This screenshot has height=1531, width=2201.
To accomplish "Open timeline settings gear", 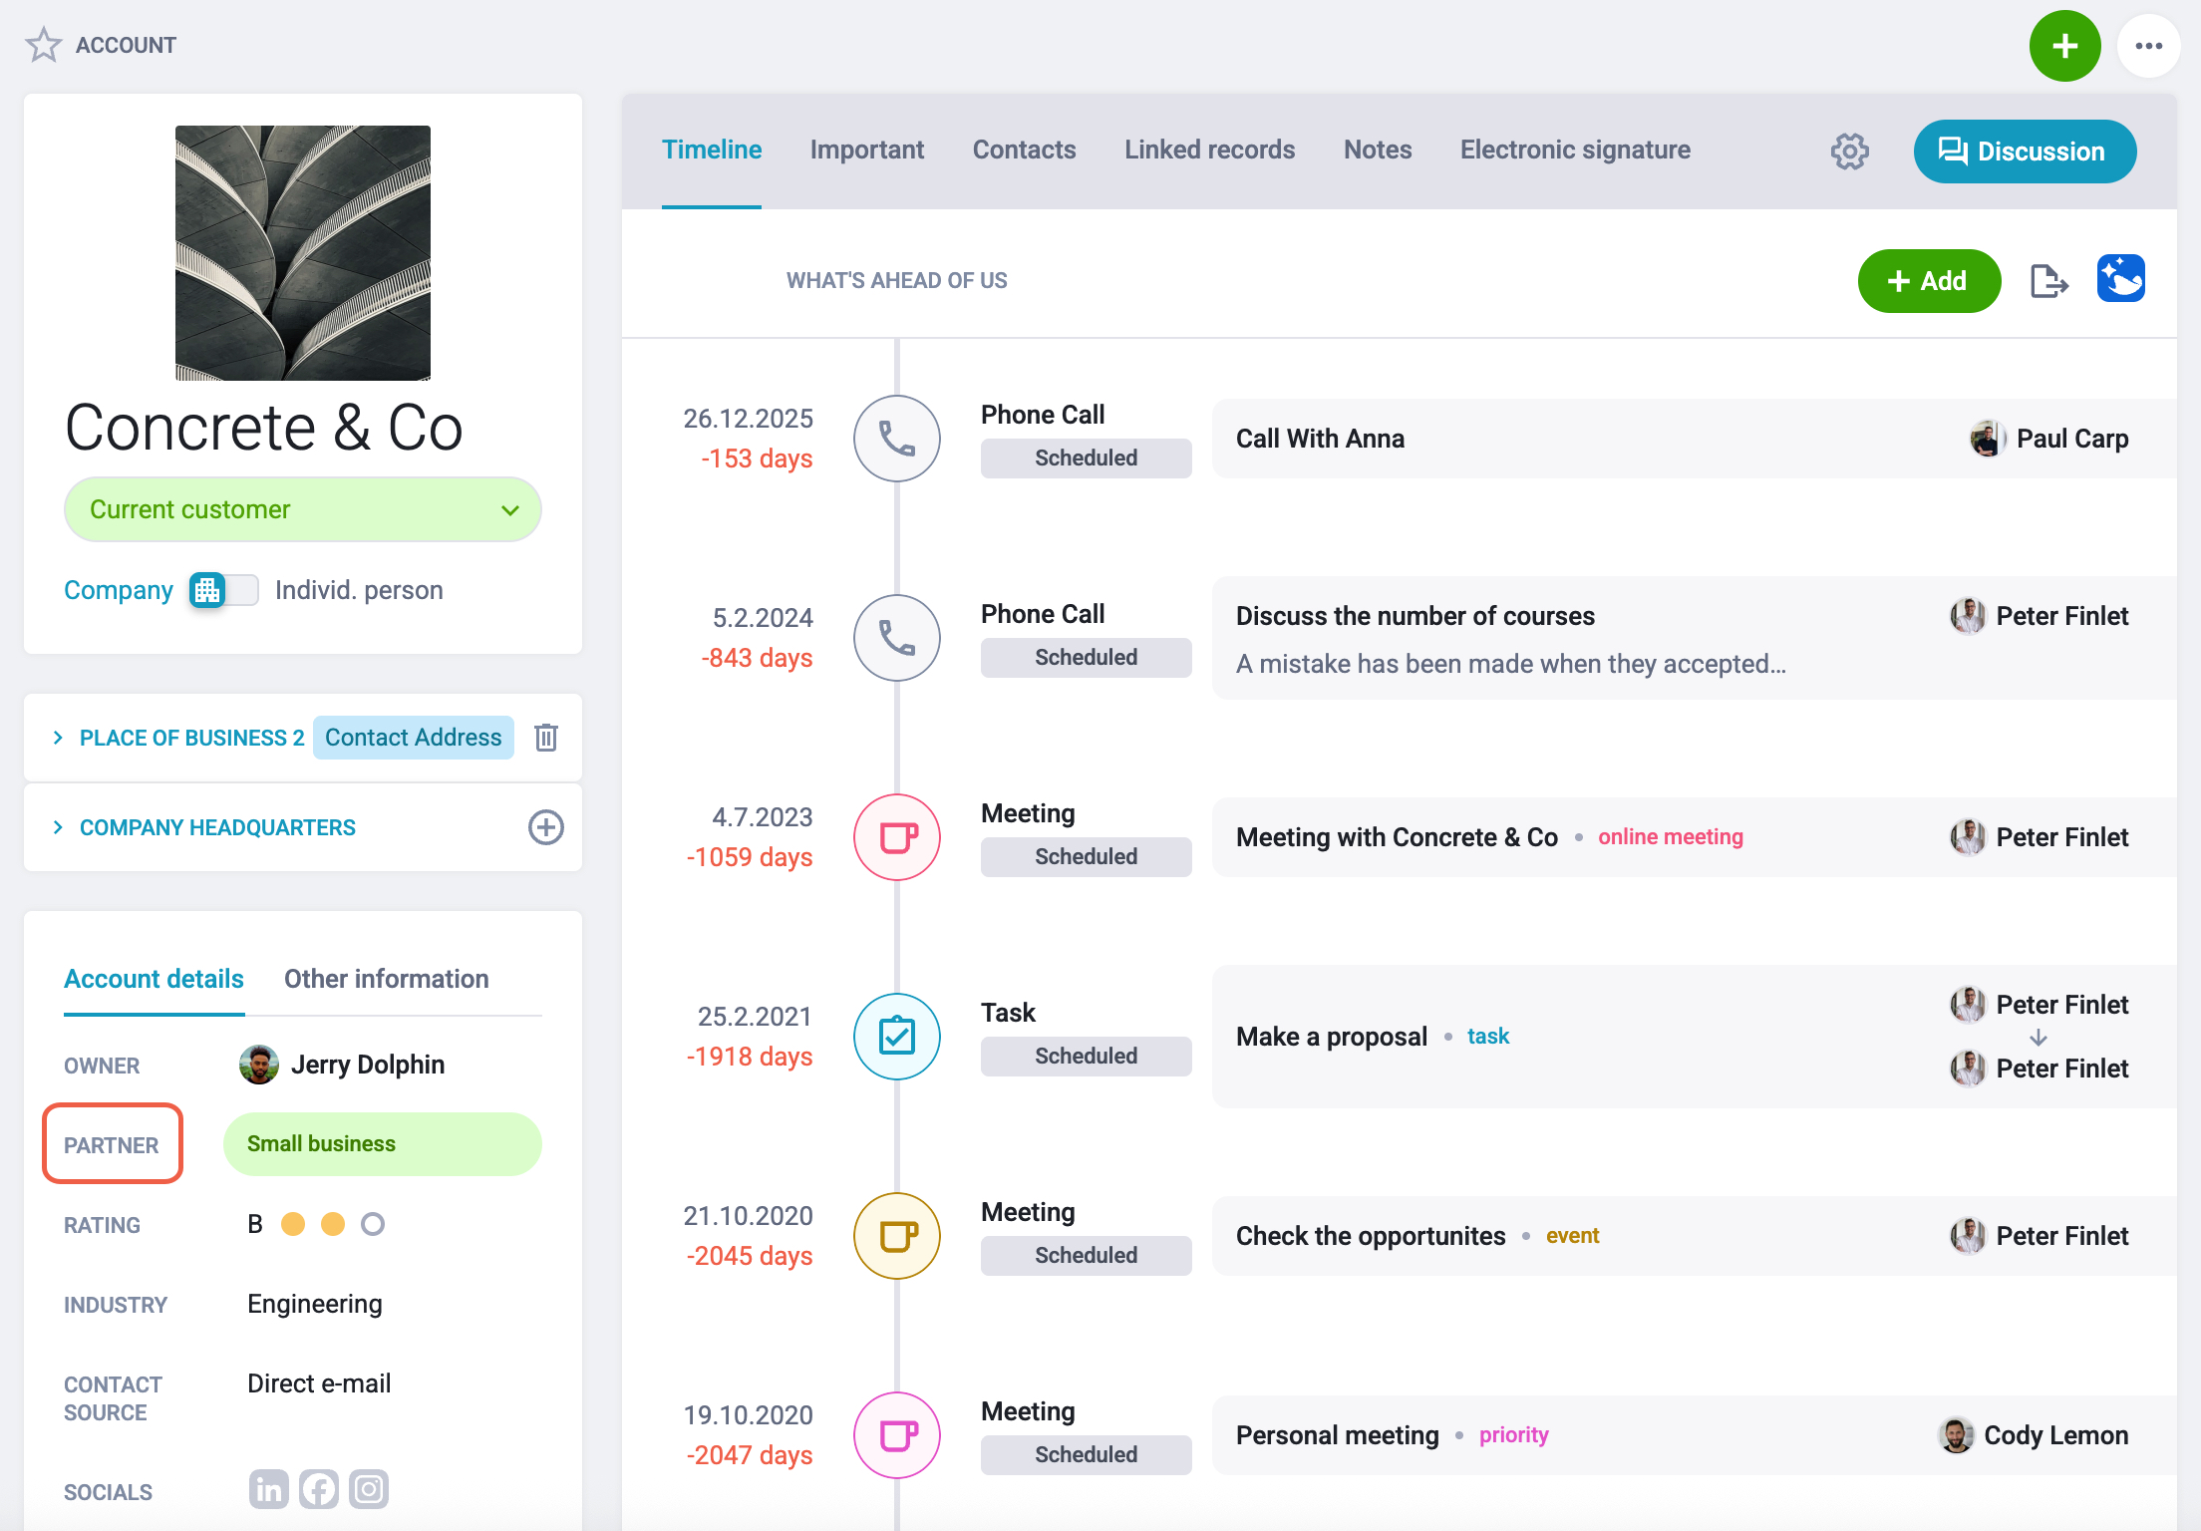I will (x=1849, y=152).
